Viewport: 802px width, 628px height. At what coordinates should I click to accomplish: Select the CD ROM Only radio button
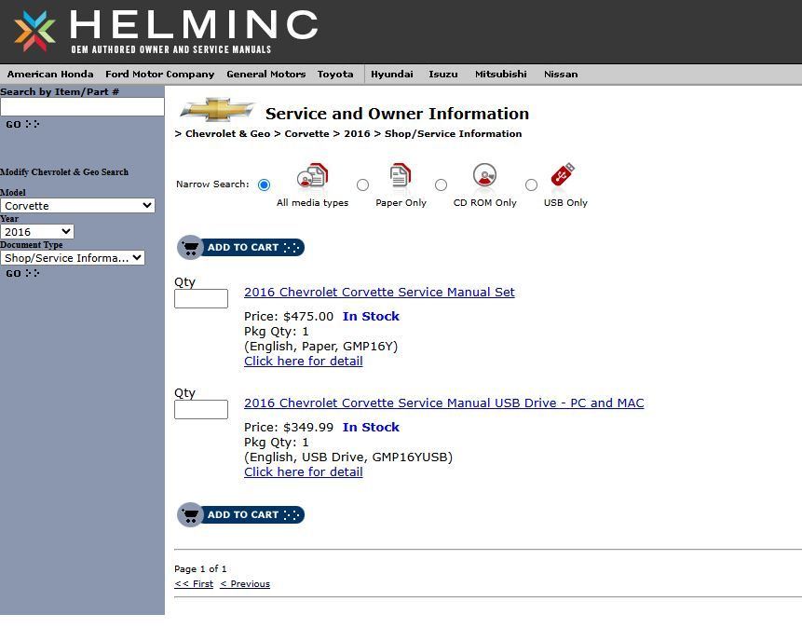tap(442, 184)
